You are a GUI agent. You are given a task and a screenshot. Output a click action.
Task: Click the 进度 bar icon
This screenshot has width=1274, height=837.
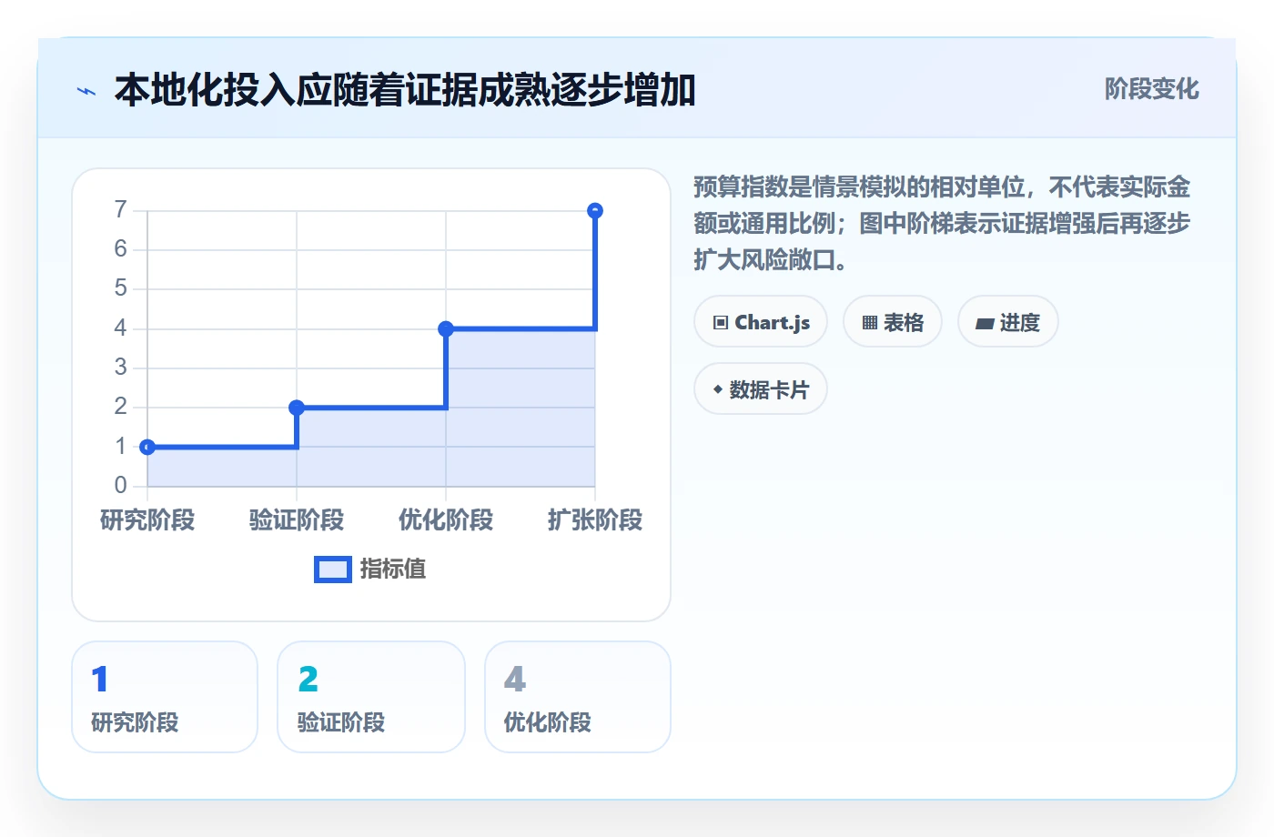coord(985,323)
